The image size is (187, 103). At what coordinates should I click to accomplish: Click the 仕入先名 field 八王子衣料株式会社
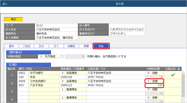point(56,29)
